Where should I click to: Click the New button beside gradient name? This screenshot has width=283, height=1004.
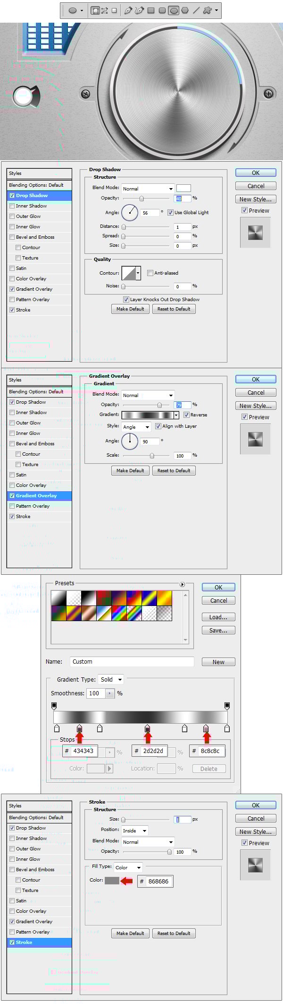[x=218, y=662]
